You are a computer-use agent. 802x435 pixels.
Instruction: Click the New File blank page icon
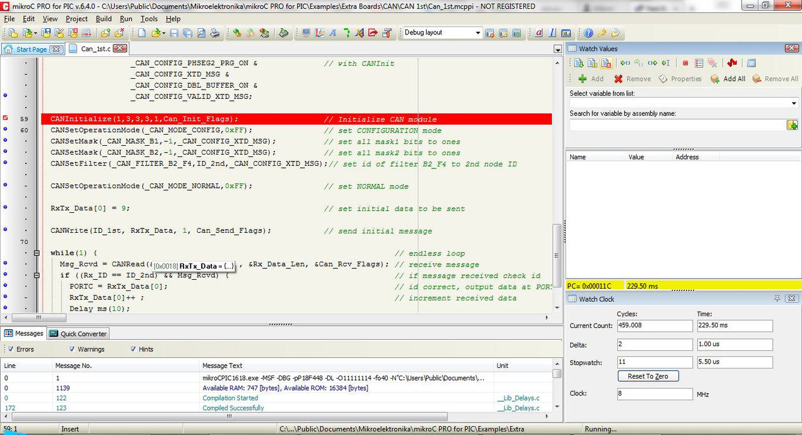142,33
